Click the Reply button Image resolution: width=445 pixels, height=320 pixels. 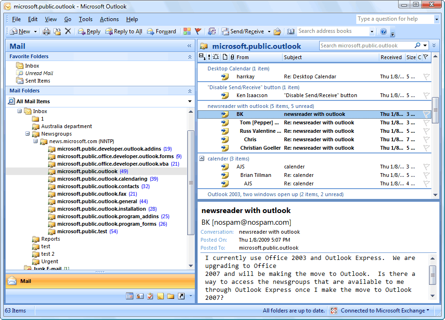pos(89,31)
